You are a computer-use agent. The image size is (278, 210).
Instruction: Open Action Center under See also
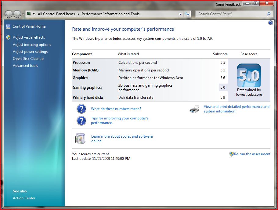pyautogui.click(x=24, y=198)
